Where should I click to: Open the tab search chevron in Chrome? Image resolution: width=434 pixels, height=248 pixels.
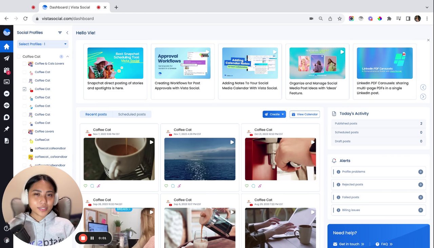click(x=427, y=7)
